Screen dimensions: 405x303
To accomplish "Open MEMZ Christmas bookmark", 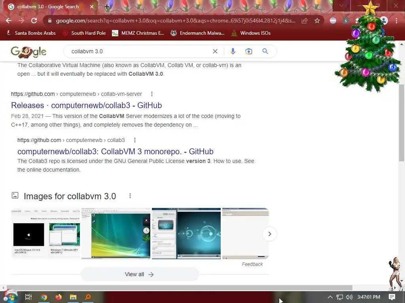I will pyautogui.click(x=138, y=33).
